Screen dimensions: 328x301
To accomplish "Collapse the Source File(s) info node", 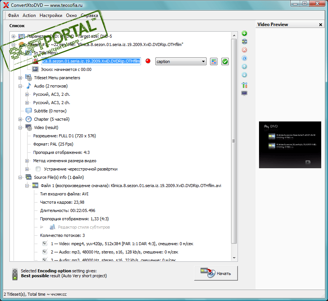I will tap(20, 178).
